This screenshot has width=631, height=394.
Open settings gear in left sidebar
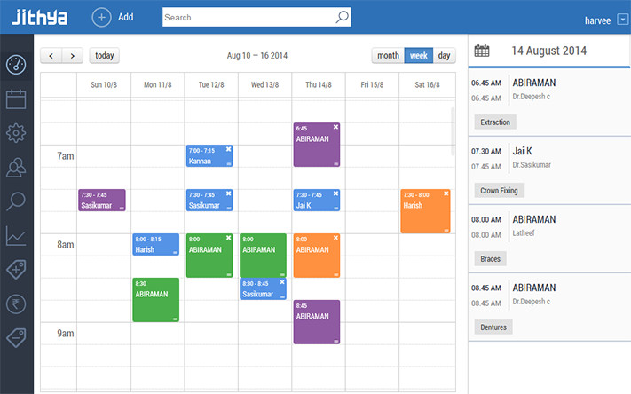pos(16,133)
